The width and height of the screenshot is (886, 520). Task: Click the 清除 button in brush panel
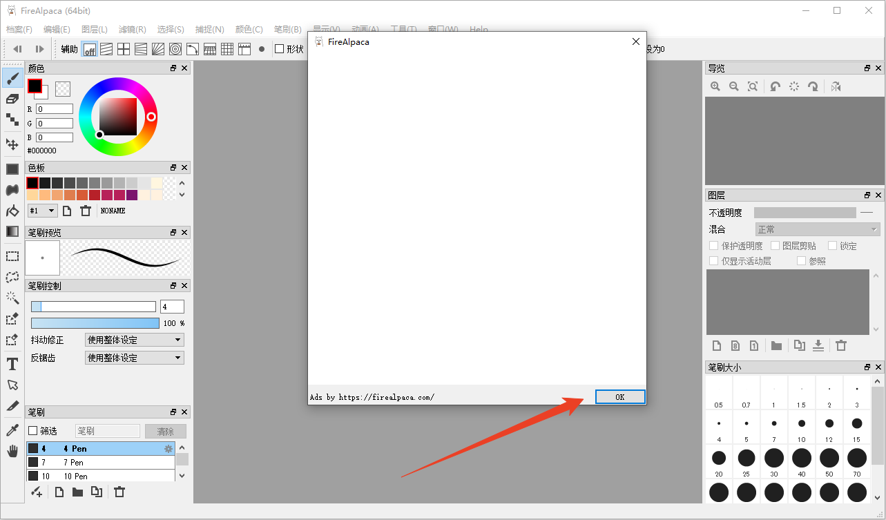[x=166, y=431]
